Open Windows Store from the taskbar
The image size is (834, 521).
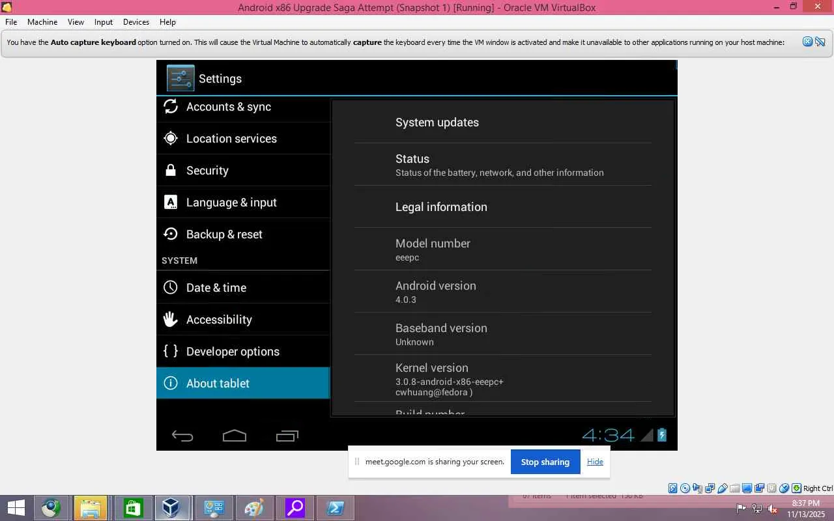pos(132,508)
